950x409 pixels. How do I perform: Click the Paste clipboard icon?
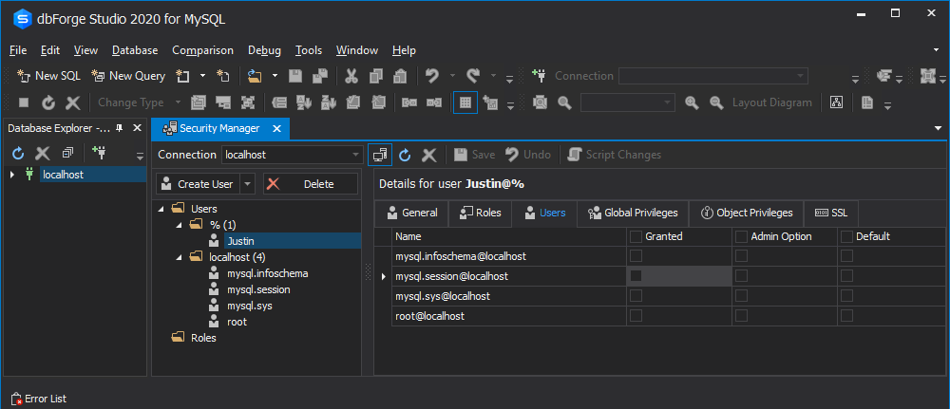pyautogui.click(x=400, y=76)
